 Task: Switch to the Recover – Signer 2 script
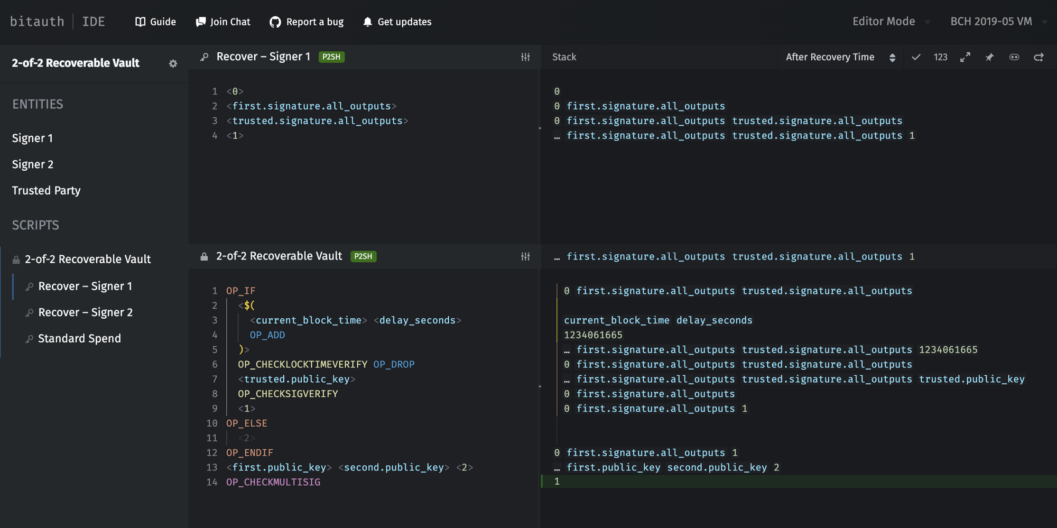click(85, 312)
